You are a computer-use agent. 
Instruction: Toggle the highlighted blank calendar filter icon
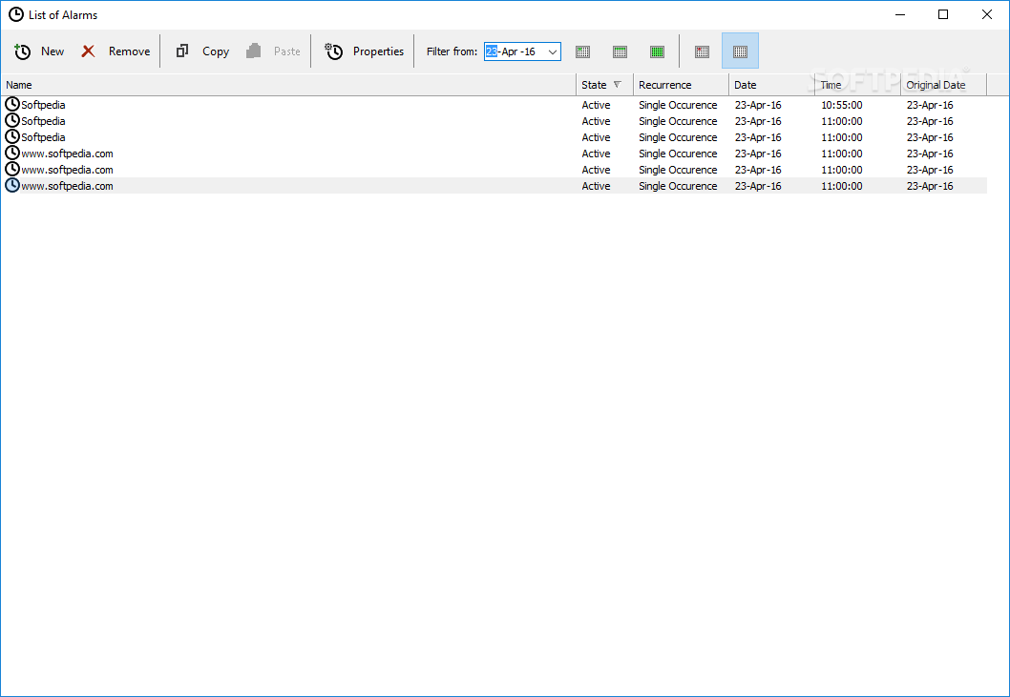(x=740, y=51)
